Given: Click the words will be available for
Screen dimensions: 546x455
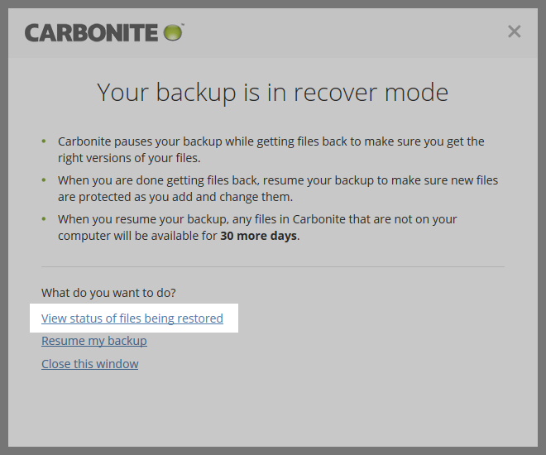Looking at the screenshot, I should click(x=172, y=236).
